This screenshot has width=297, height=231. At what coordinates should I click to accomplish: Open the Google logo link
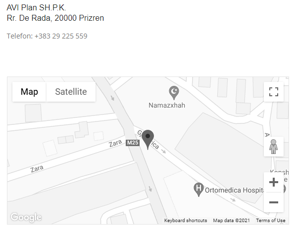[x=26, y=217]
